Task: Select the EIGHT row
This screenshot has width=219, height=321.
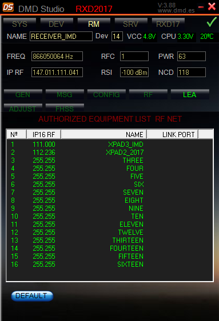Action: pyautogui.click(x=110, y=200)
